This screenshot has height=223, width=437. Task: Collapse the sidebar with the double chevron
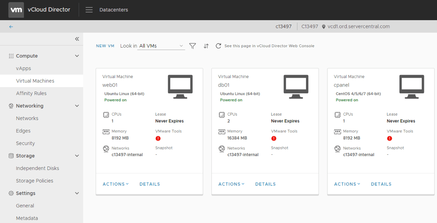tap(77, 39)
